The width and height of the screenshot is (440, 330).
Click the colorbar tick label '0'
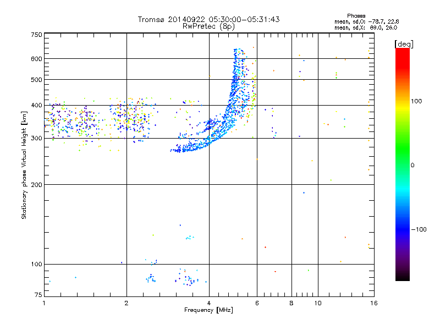[413, 166]
